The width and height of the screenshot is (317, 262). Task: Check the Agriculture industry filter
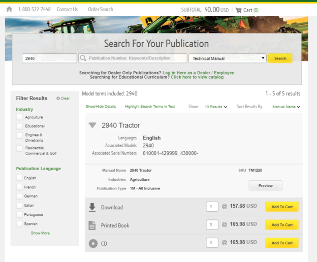point(19,117)
